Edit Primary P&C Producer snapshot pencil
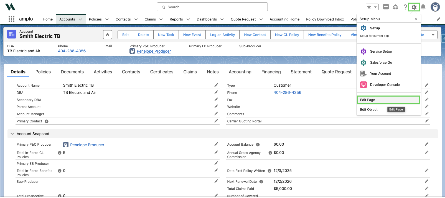445x198 pixels. pyautogui.click(x=216, y=144)
